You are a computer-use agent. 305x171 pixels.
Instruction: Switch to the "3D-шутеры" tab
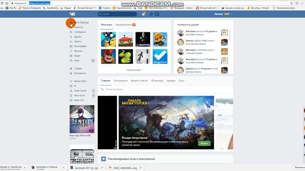[157, 81]
